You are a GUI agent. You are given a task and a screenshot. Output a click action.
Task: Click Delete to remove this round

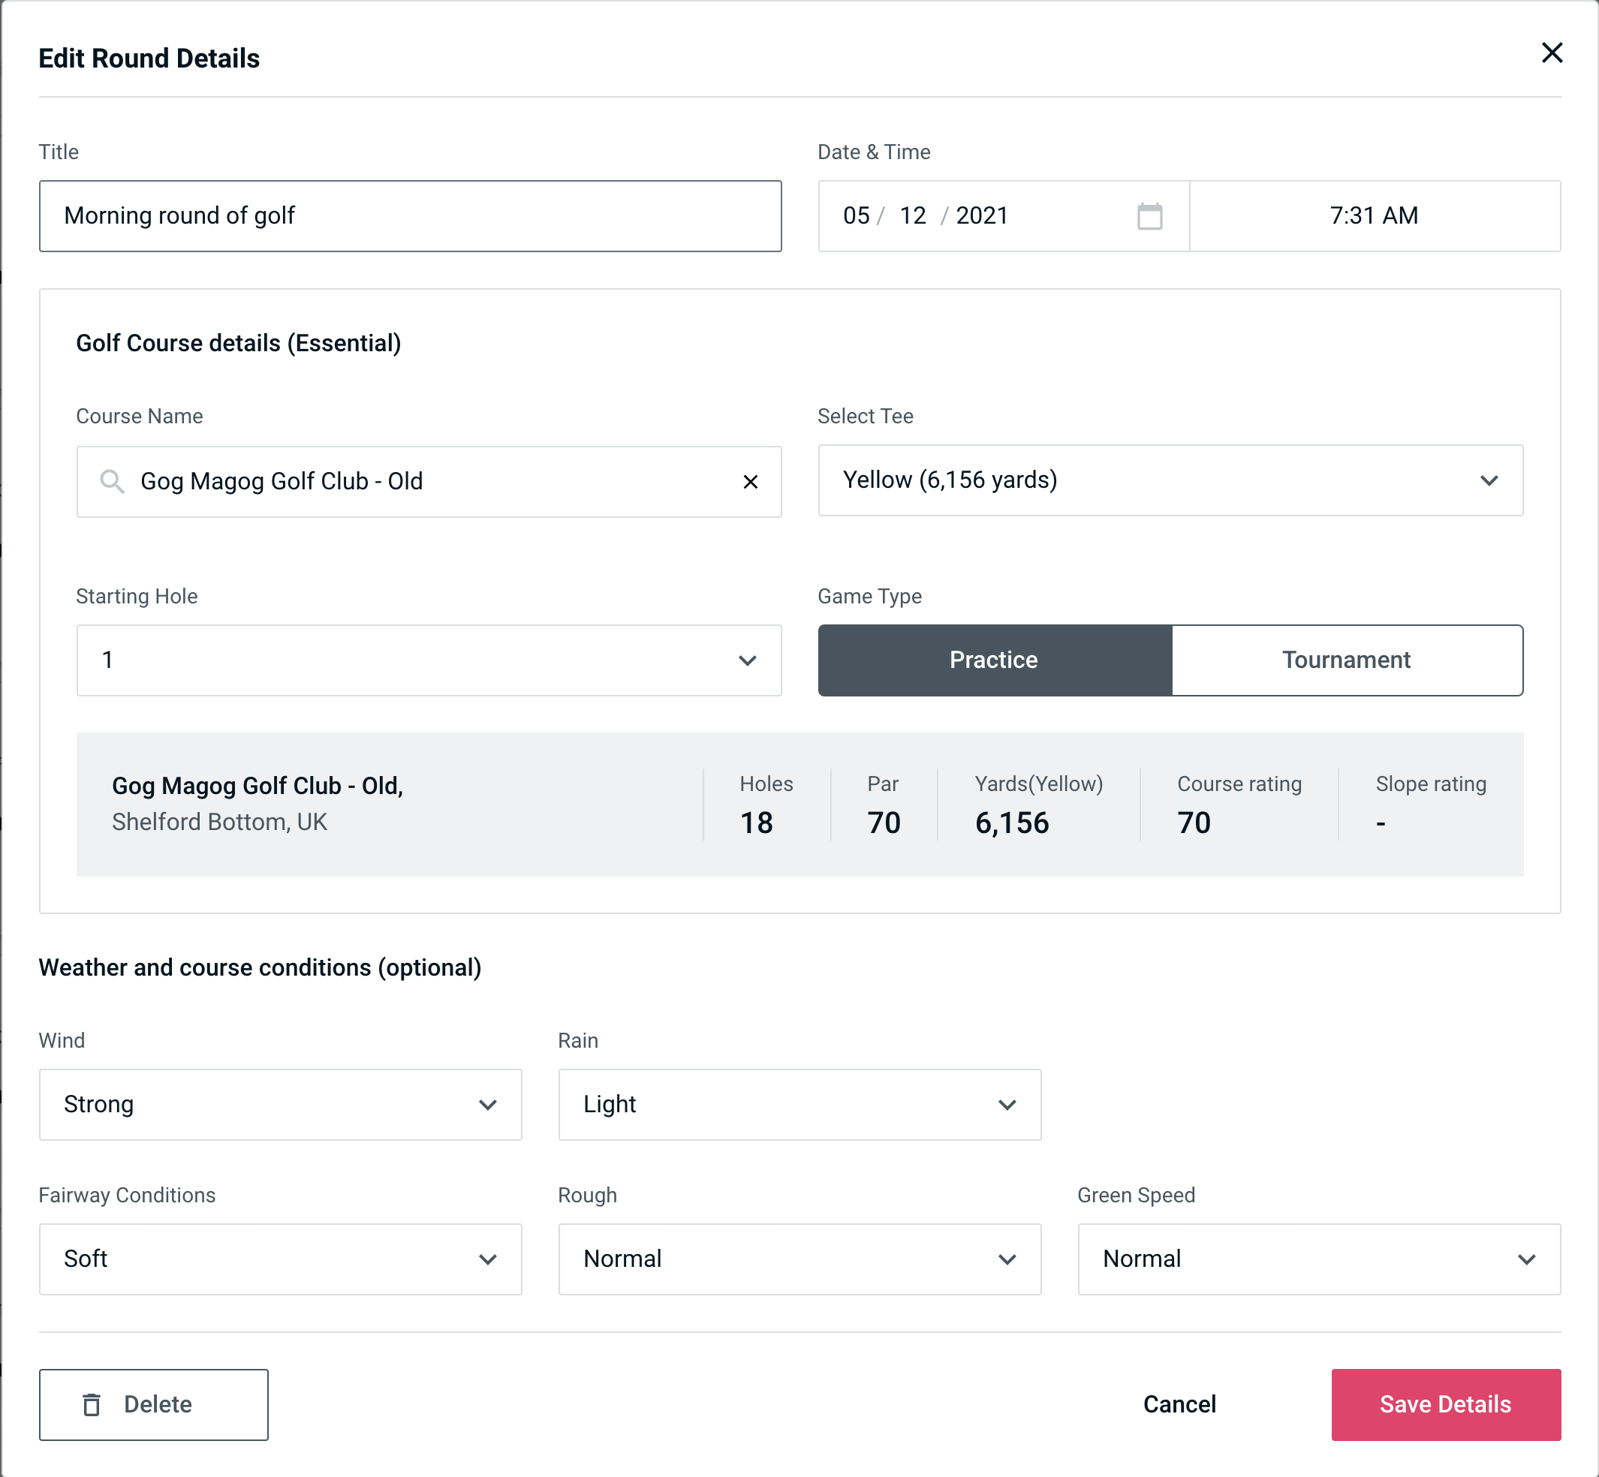153,1403
